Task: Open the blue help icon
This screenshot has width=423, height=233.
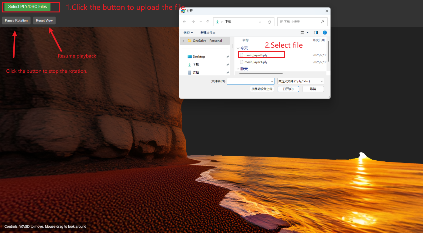Action: (325, 33)
